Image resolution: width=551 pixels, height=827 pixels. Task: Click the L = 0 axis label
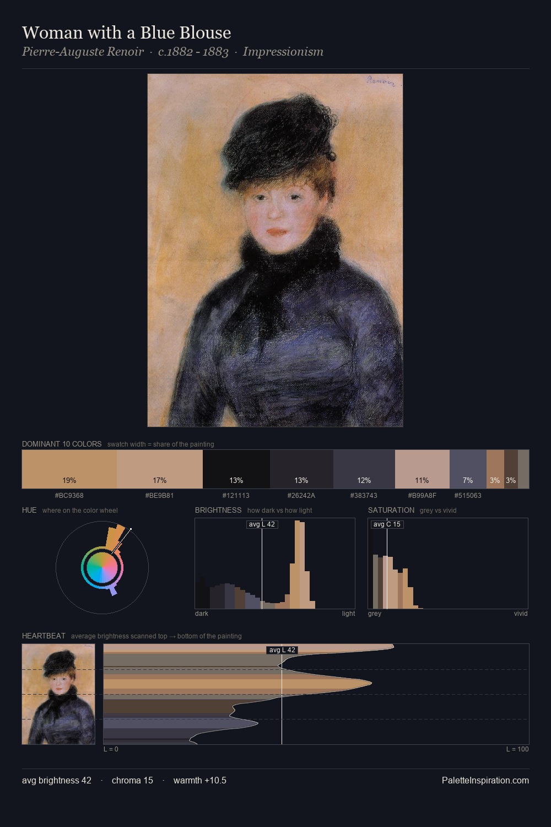coord(111,749)
